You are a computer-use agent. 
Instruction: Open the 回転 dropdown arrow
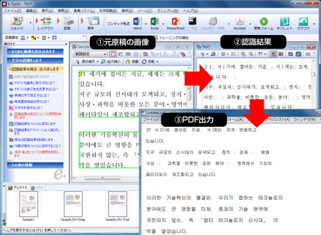pyautogui.click(x=157, y=61)
